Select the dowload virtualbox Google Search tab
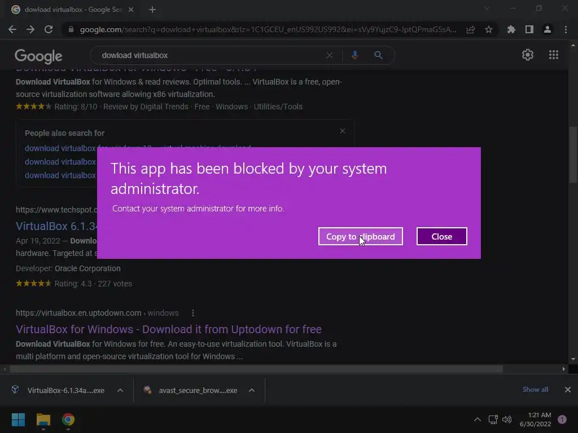The image size is (578, 433). (73, 10)
